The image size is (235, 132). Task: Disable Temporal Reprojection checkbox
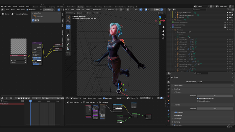[198, 98]
